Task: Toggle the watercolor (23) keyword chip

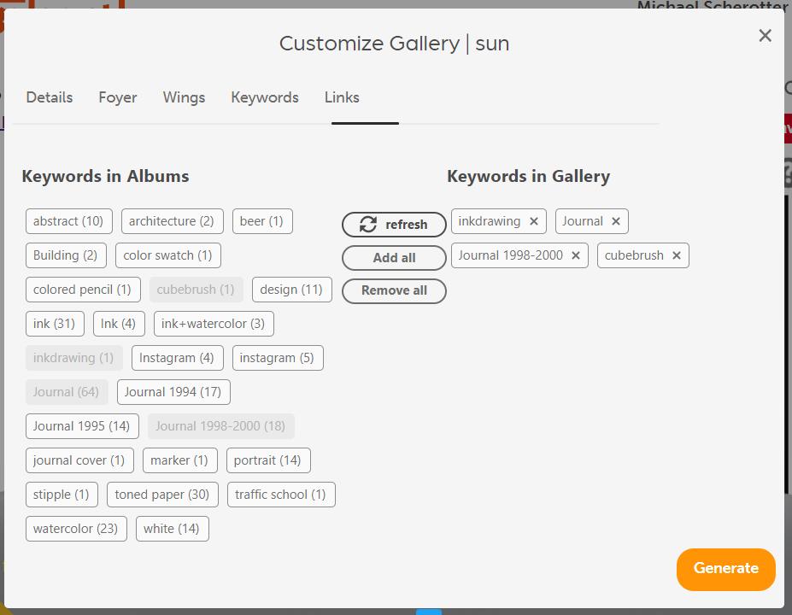Action: click(76, 529)
